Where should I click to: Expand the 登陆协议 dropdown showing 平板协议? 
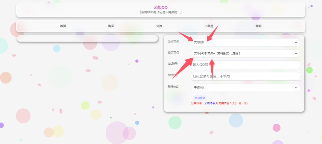245,87
